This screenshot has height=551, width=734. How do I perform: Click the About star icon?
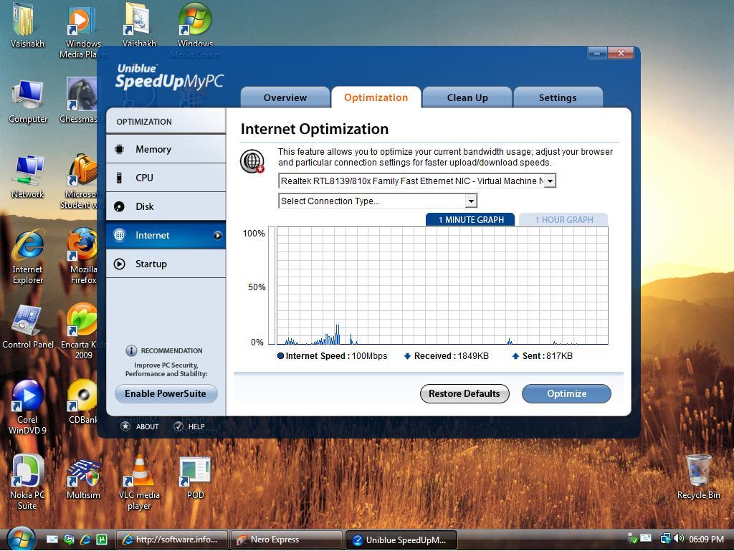pyautogui.click(x=125, y=426)
